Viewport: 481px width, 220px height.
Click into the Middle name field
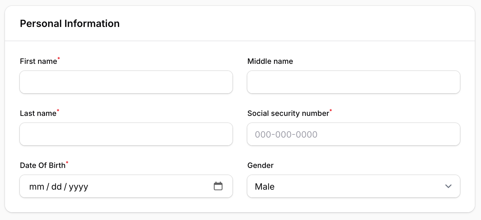(353, 82)
